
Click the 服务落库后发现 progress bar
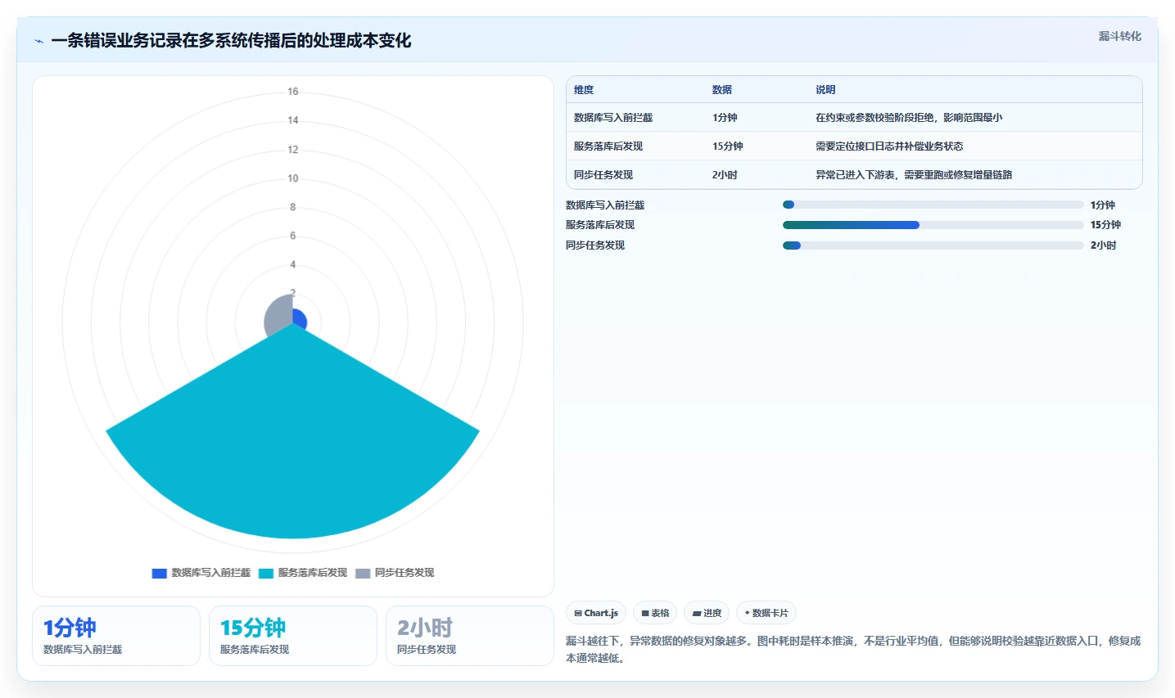(933, 225)
